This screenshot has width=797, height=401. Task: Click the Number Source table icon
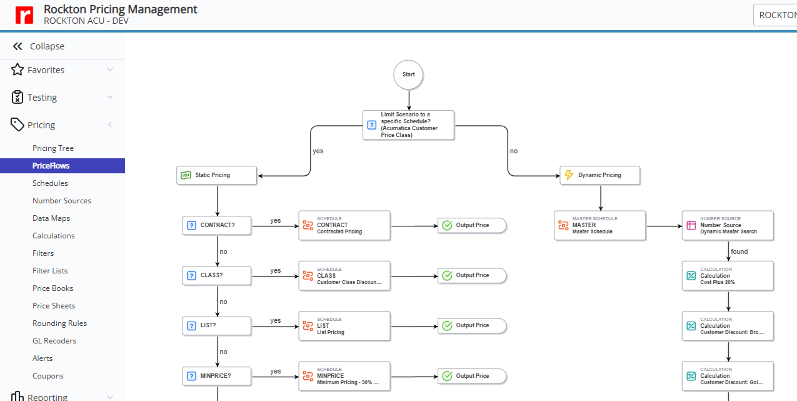click(x=691, y=225)
